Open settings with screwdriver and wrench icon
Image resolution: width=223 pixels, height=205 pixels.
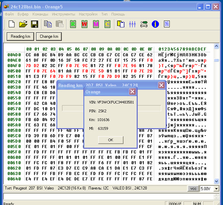pos(144,24)
